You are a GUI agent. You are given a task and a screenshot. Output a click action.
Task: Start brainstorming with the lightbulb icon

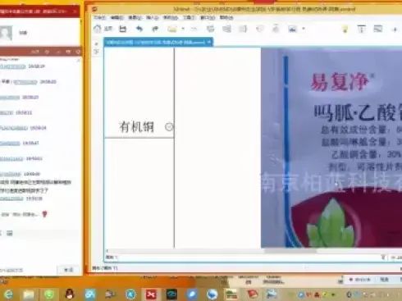(x=345, y=29)
